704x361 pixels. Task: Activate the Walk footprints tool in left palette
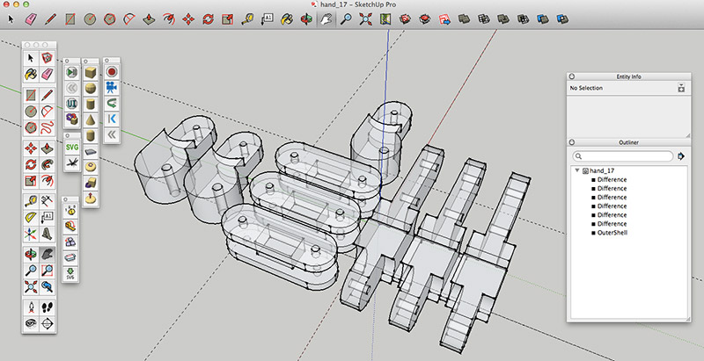pyautogui.click(x=48, y=307)
